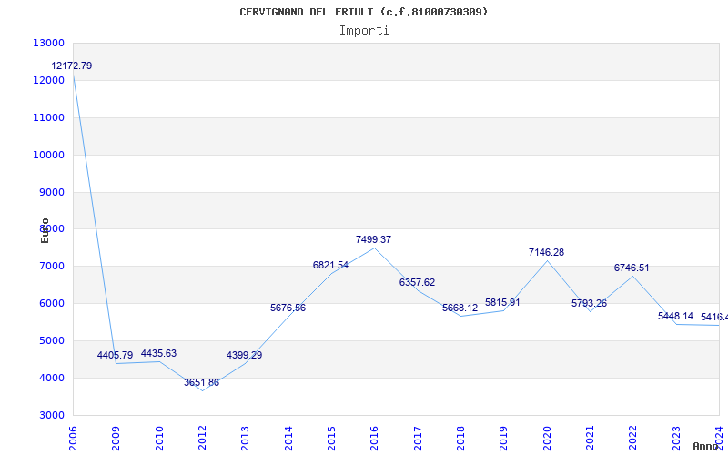Select the 5676.56 data label
The width and height of the screenshot is (728, 455).
pyautogui.click(x=288, y=308)
